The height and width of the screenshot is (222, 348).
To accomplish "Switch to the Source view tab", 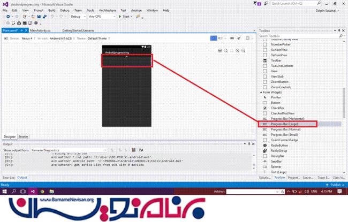I will coord(24,136).
